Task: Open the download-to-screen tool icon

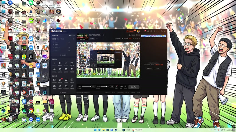Action: tap(72, 86)
